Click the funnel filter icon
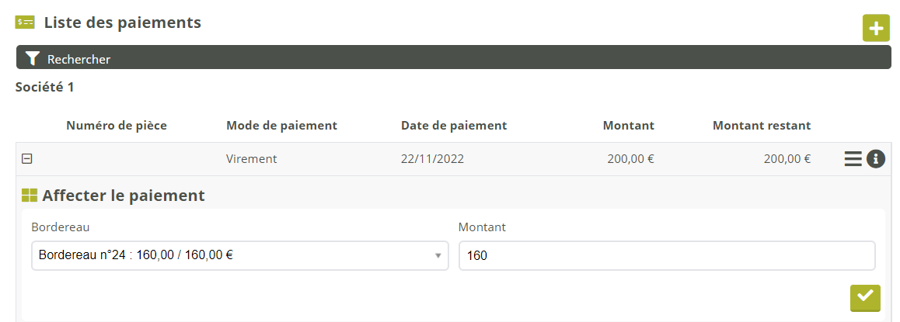Viewport: 900px width, 322px height. click(x=32, y=58)
